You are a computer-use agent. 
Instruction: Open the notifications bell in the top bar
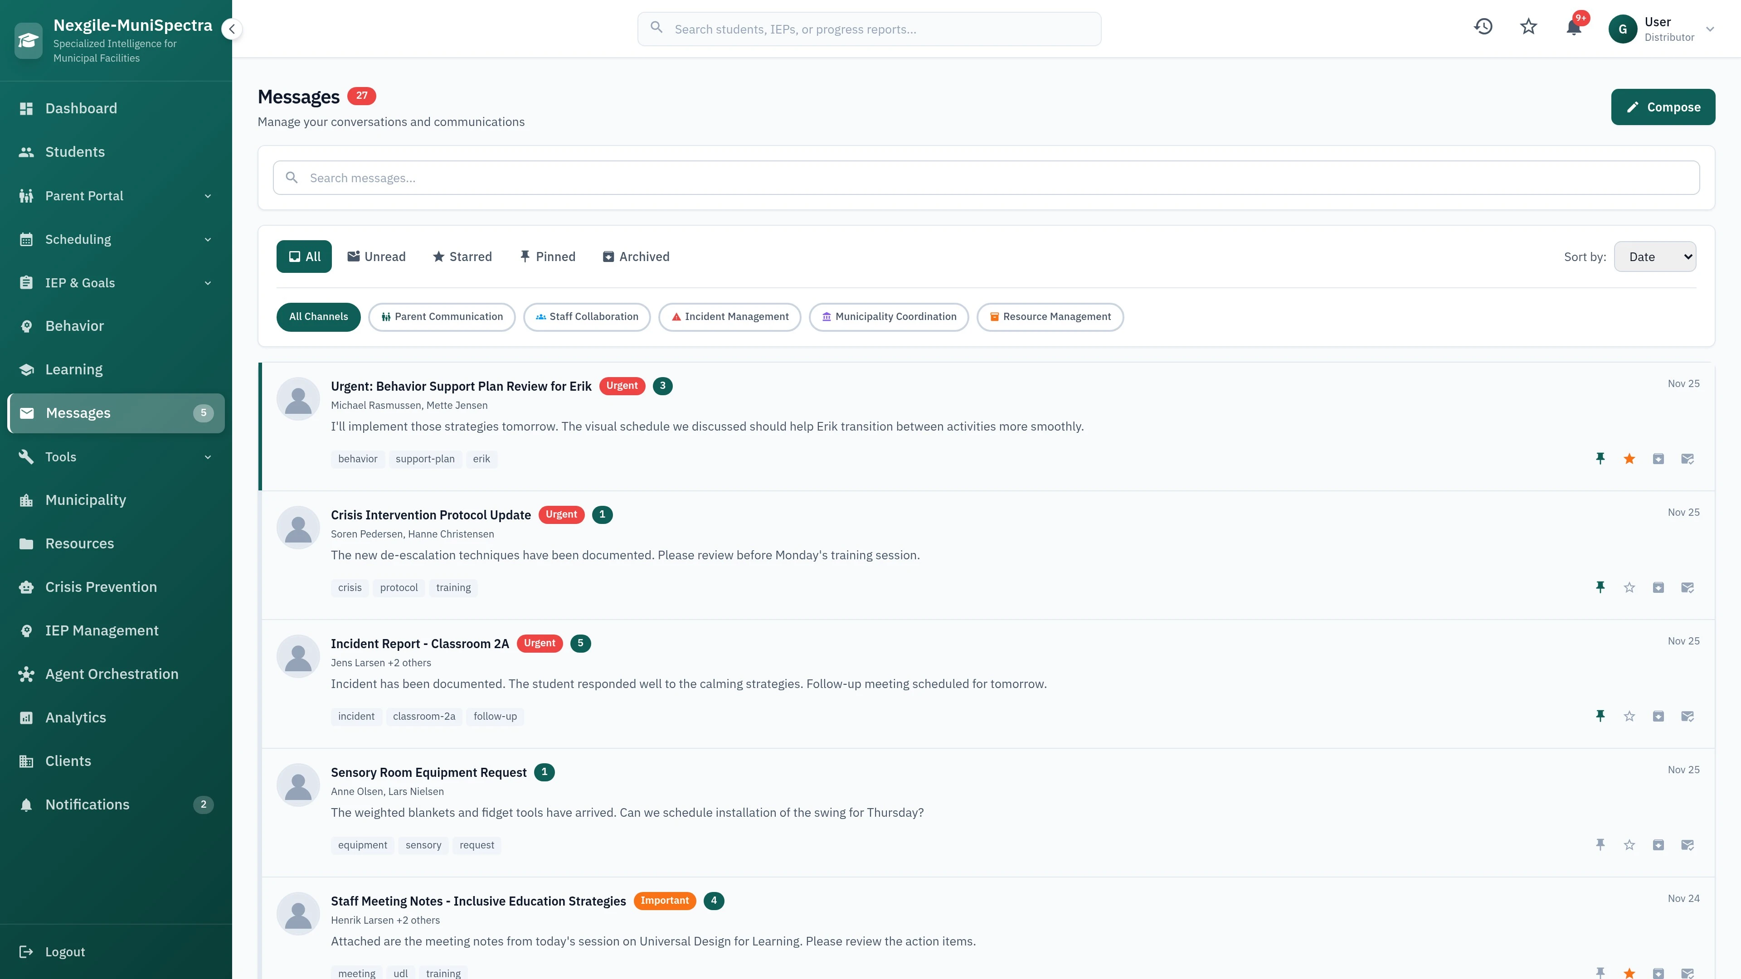coord(1573,29)
